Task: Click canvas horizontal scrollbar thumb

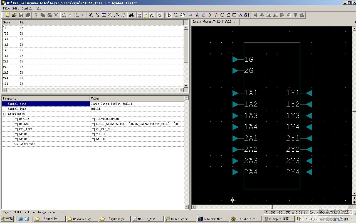Action: (x=272, y=207)
